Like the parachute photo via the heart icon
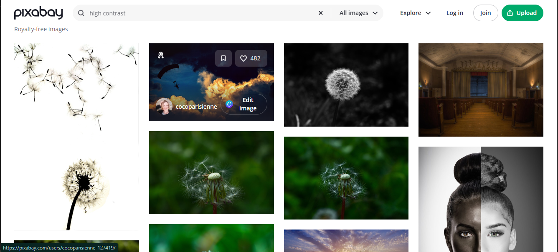The width and height of the screenshot is (558, 252). [x=243, y=58]
